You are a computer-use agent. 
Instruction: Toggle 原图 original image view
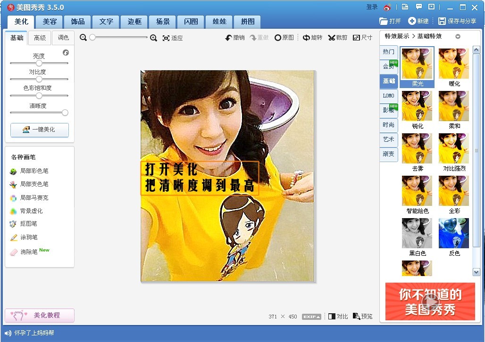click(284, 38)
